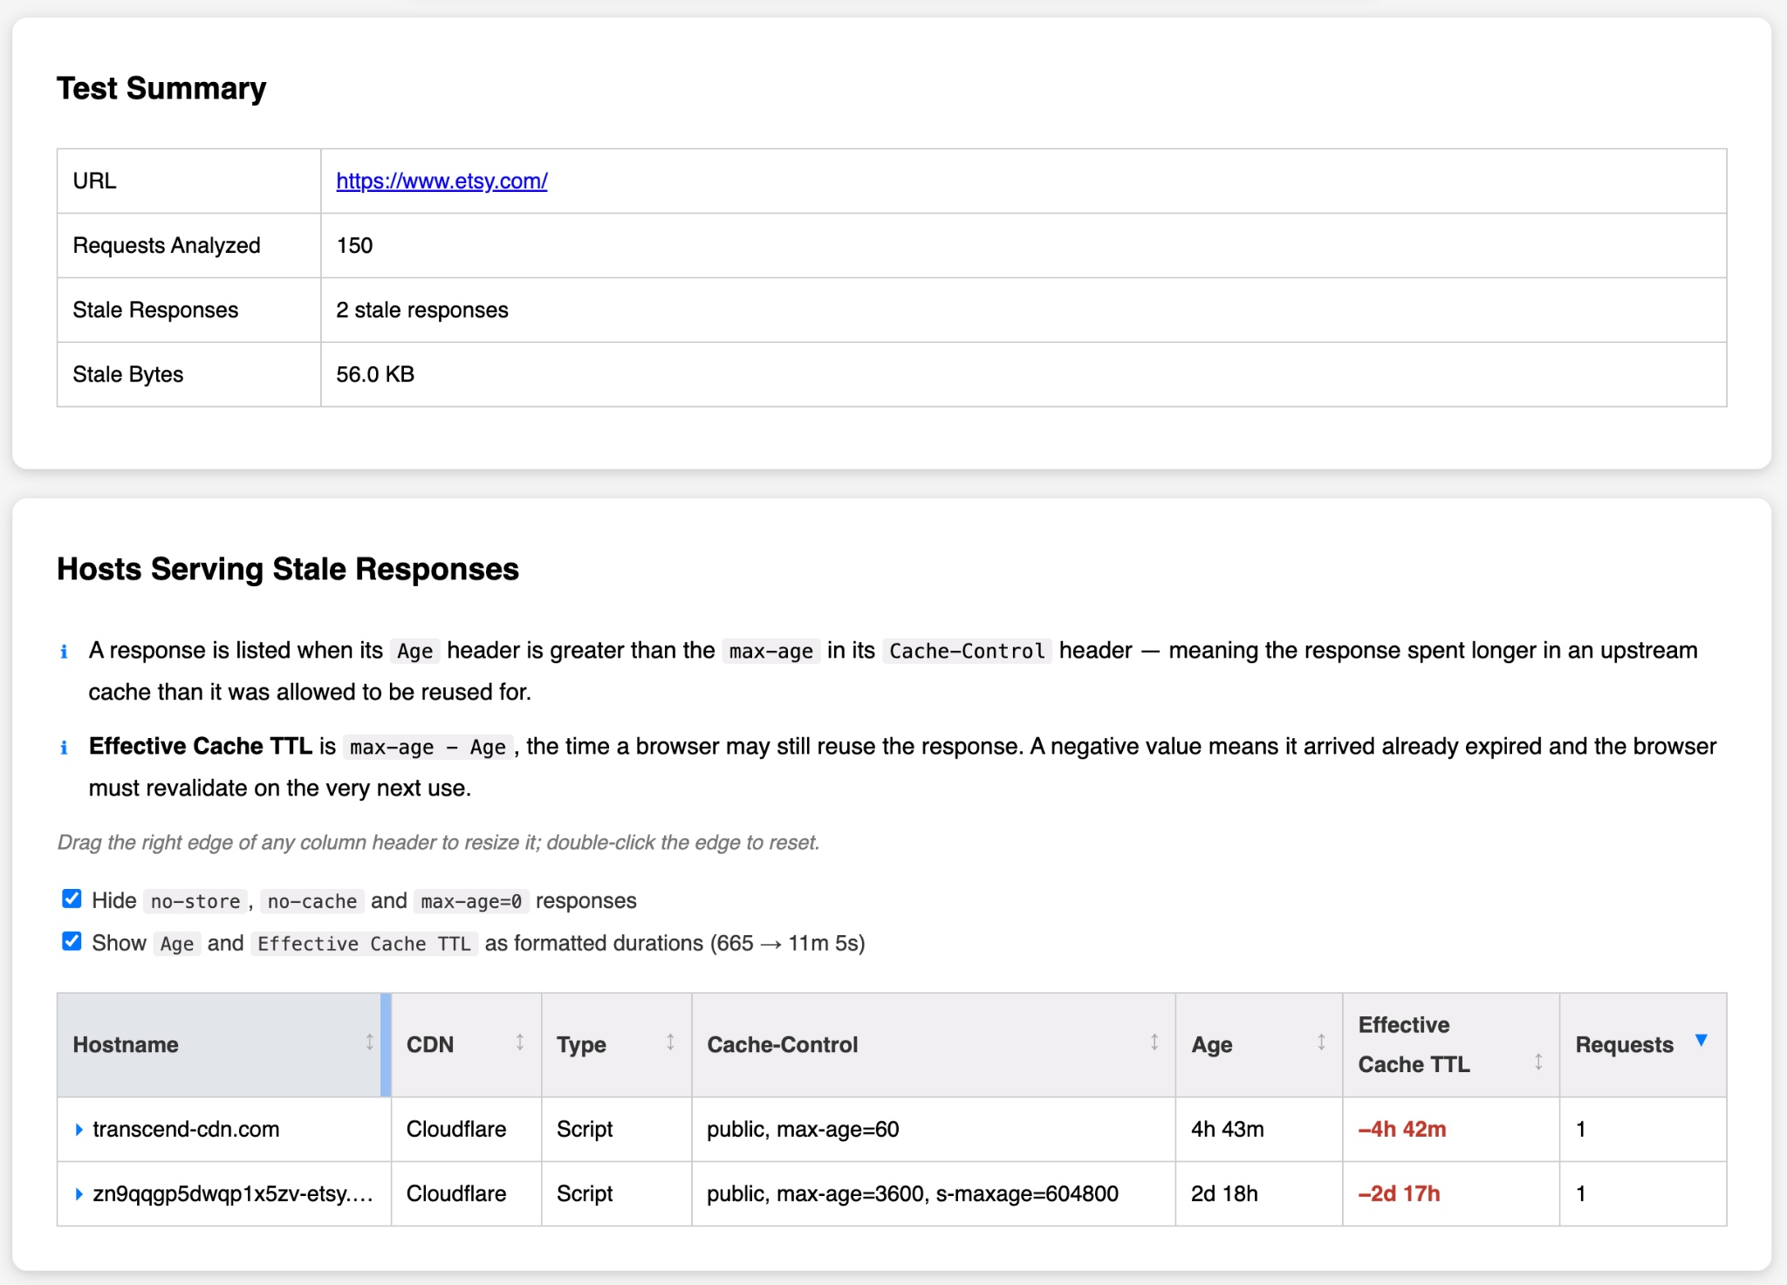Sort by Age column sort icon
The width and height of the screenshot is (1787, 1285).
1321,1042
